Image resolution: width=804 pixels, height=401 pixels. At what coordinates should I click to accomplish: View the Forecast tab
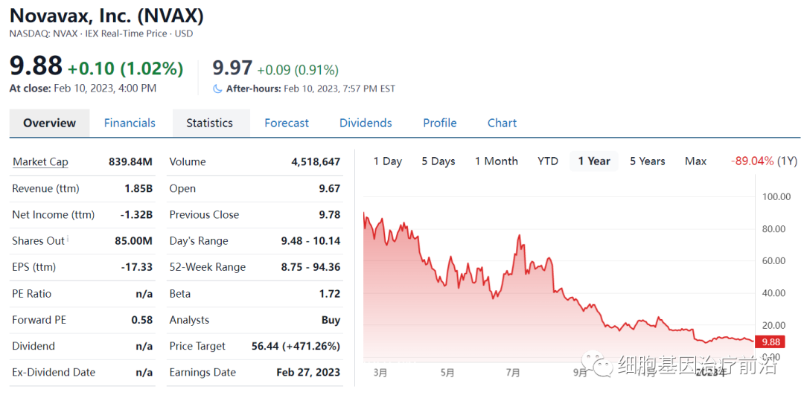click(287, 123)
